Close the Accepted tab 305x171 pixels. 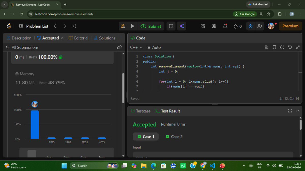62,38
